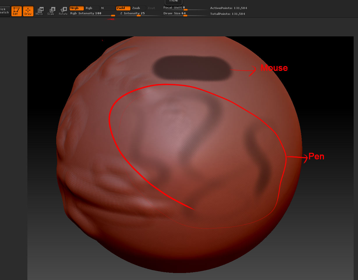Click the sculpted sphere in the canvas
This screenshot has height=280, width=358.
[179, 154]
